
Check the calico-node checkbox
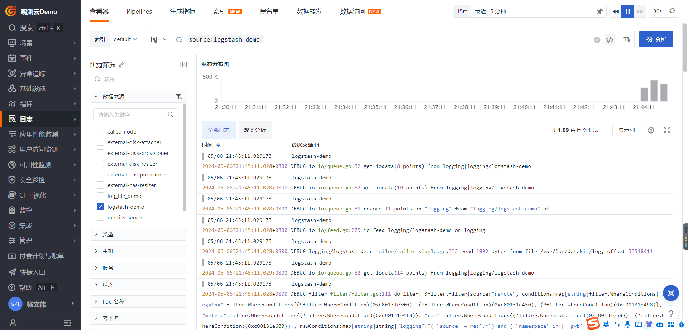click(100, 131)
